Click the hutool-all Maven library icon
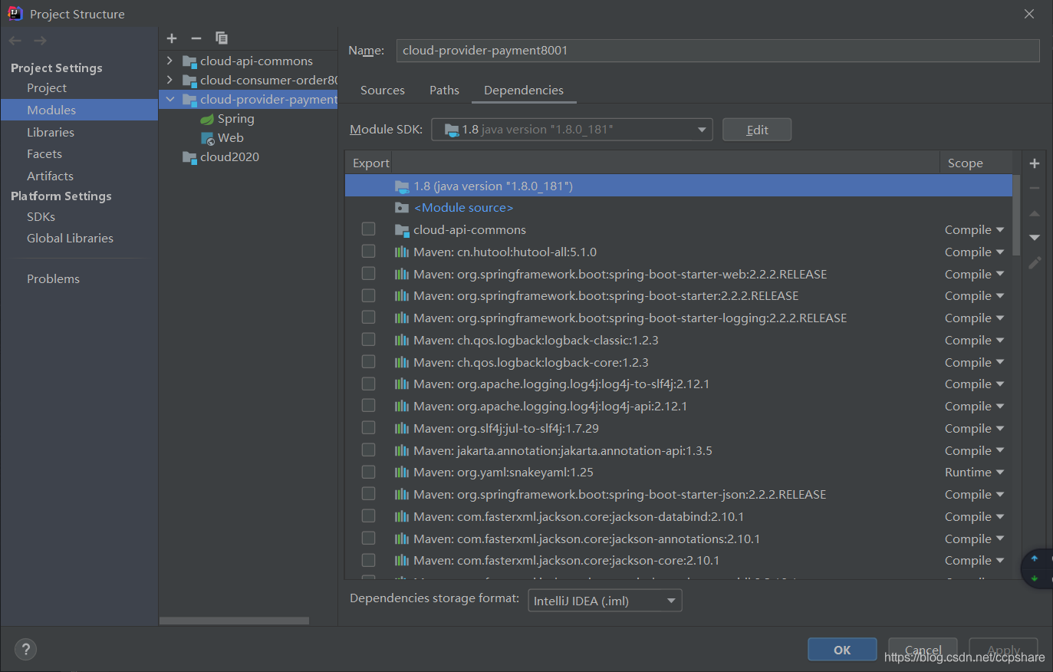Viewport: 1053px width, 672px height. click(402, 252)
